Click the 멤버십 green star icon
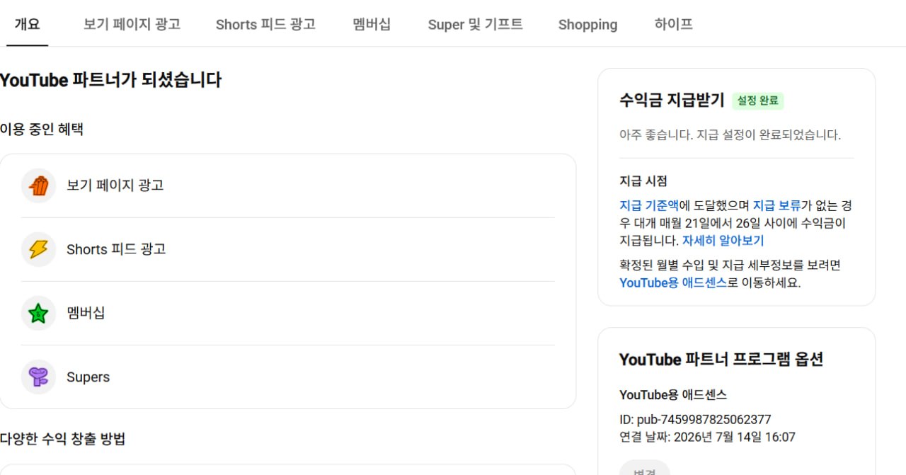This screenshot has height=475, width=906. pos(38,313)
